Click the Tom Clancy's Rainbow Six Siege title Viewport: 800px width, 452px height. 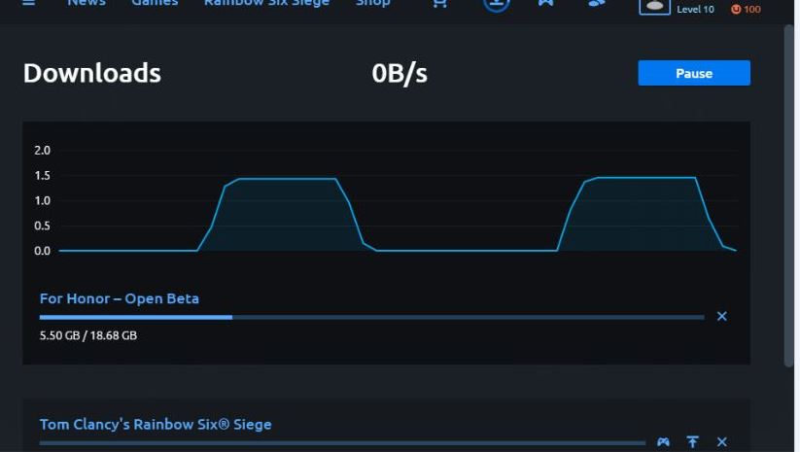[x=156, y=424]
